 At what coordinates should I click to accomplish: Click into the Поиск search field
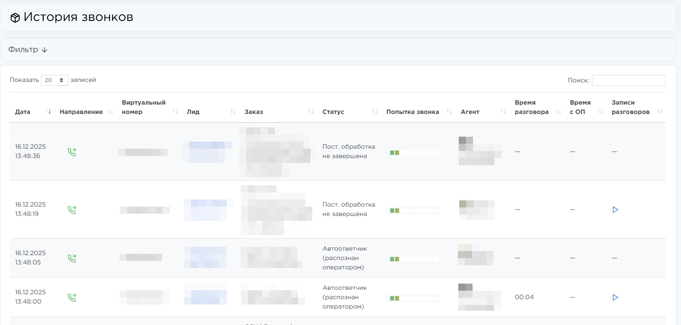628,80
